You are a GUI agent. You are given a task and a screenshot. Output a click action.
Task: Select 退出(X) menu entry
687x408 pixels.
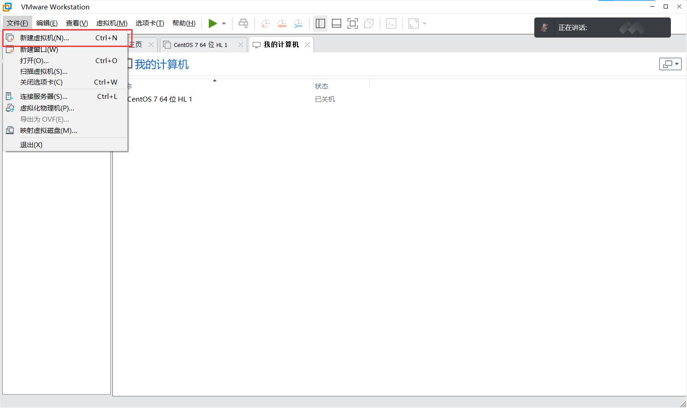65,144
